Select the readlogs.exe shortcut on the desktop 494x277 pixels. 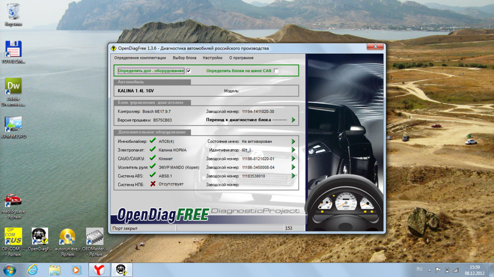[x=13, y=206]
